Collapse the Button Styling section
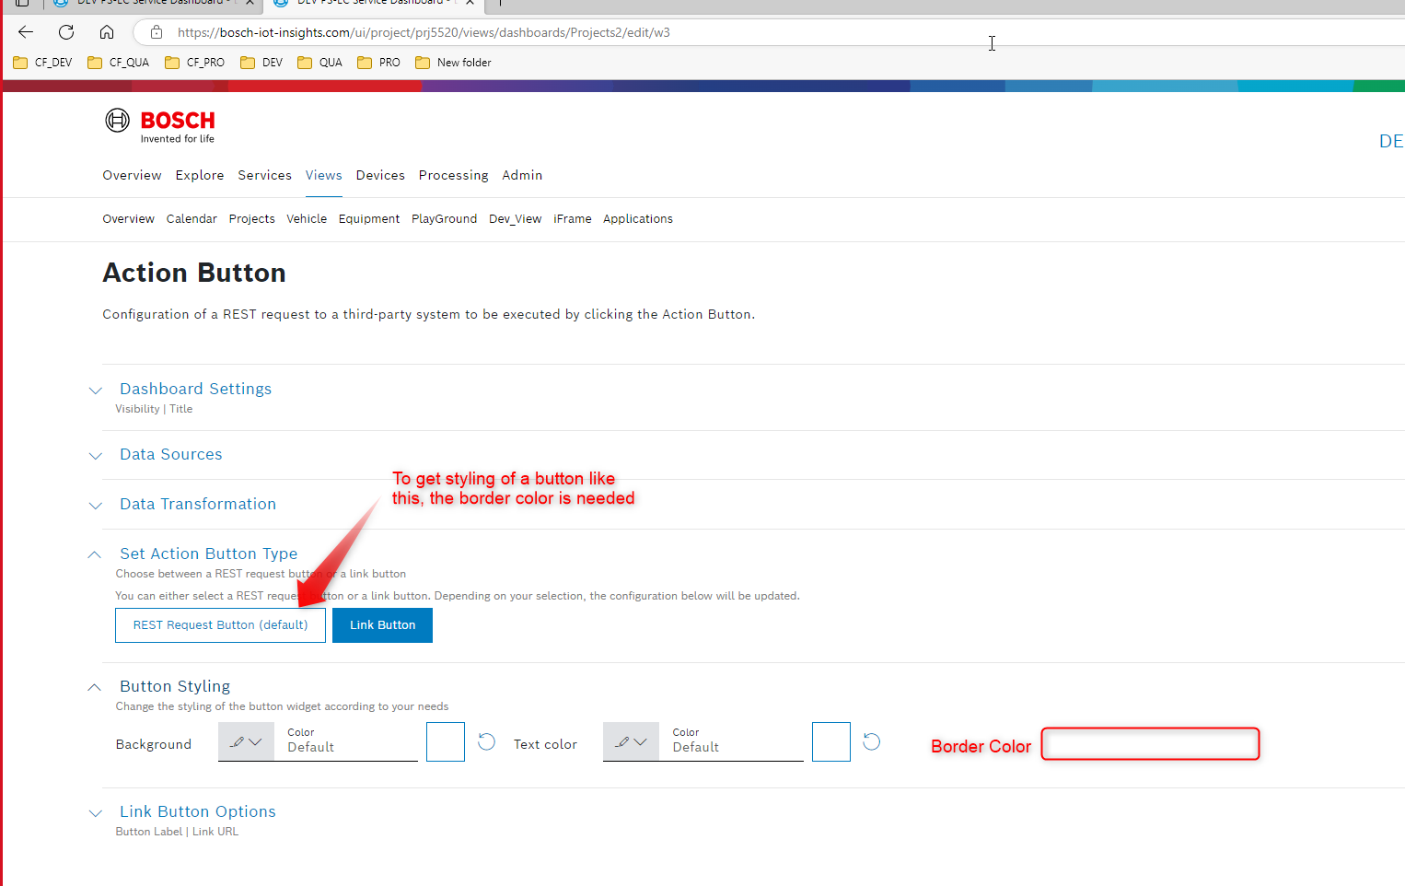The width and height of the screenshot is (1405, 886). coord(174,686)
